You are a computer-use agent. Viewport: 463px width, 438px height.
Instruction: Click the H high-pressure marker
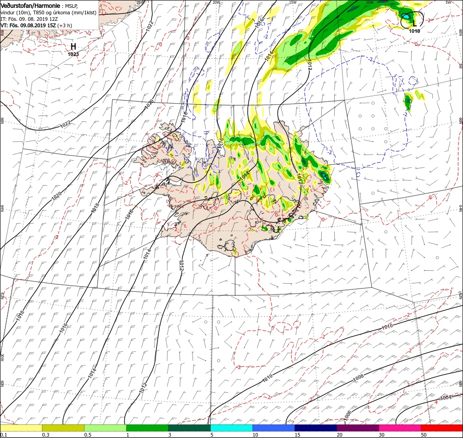pos(73,46)
